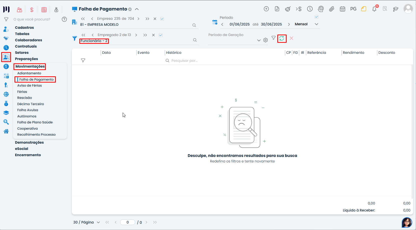The image size is (416, 230).
Task: Open the calendar icon in top toolbar
Action: tap(342, 9)
